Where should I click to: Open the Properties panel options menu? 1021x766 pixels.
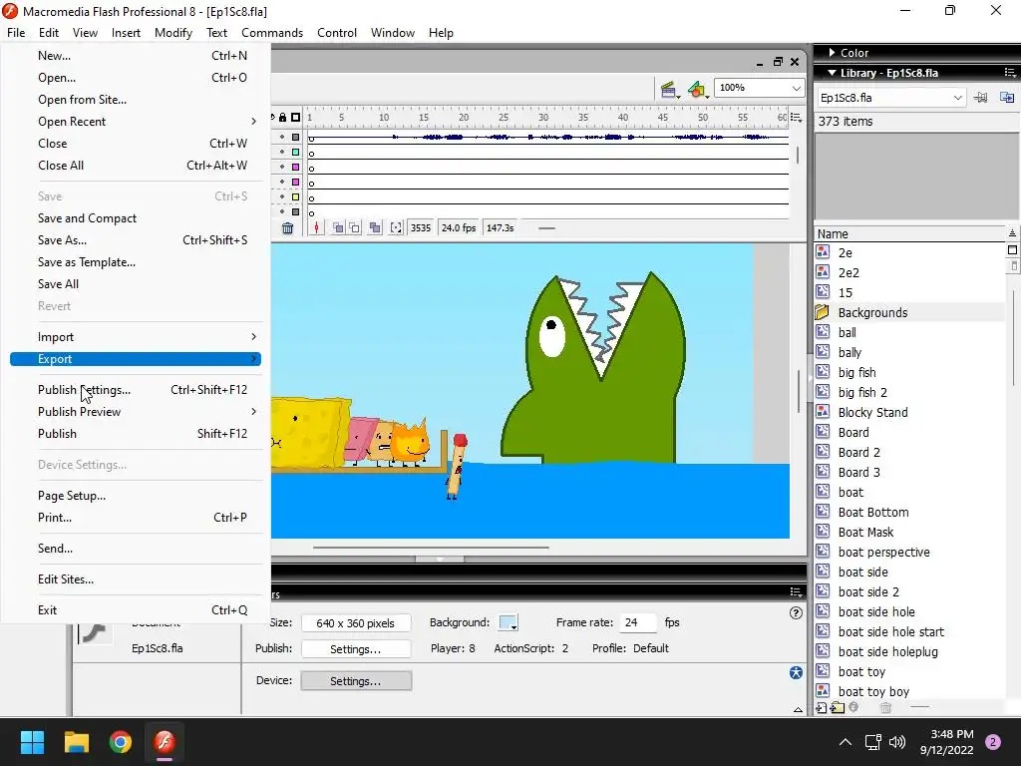(796, 591)
